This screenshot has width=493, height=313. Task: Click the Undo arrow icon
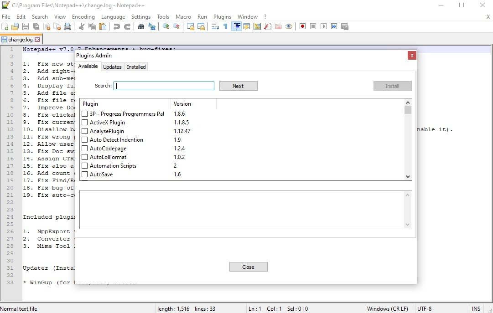pos(117,27)
